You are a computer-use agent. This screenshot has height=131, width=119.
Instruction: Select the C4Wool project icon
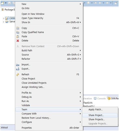[x=7, y=18]
